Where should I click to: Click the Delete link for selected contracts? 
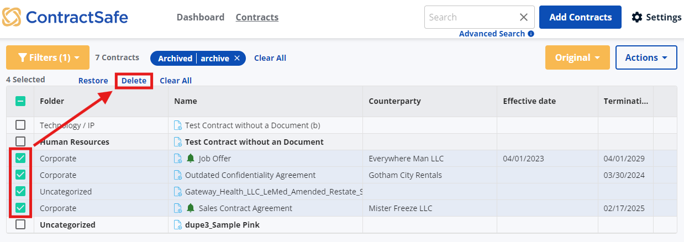[134, 81]
